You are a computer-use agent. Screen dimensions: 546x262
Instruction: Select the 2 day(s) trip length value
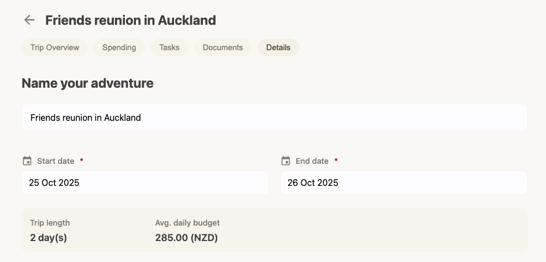click(x=48, y=238)
